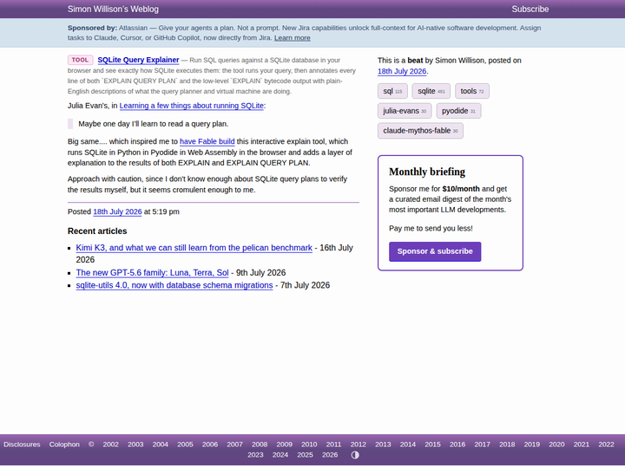Open Learning a few things about running SQLite

tap(191, 106)
